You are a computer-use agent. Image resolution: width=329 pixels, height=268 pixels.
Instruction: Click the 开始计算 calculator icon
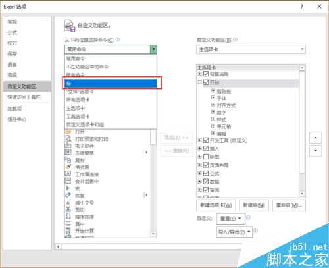click(x=68, y=230)
